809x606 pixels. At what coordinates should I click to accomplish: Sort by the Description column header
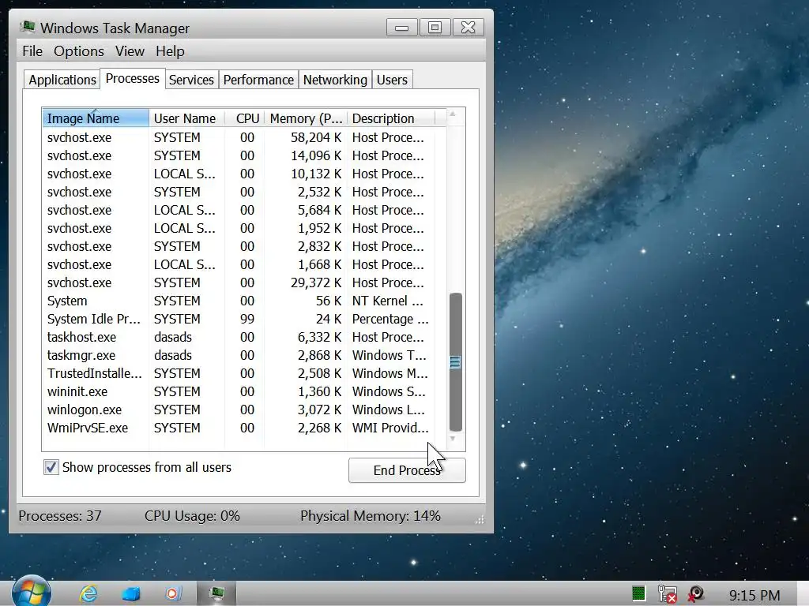(x=391, y=118)
